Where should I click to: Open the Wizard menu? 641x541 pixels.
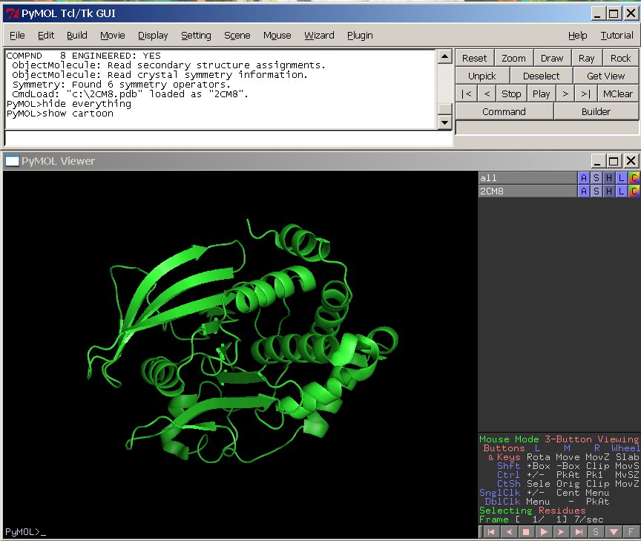point(319,36)
